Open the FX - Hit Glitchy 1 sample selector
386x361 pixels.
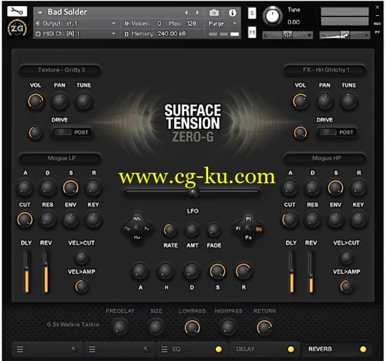326,70
